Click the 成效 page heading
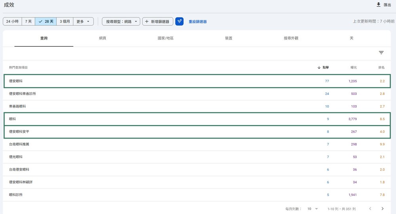 [9, 5]
